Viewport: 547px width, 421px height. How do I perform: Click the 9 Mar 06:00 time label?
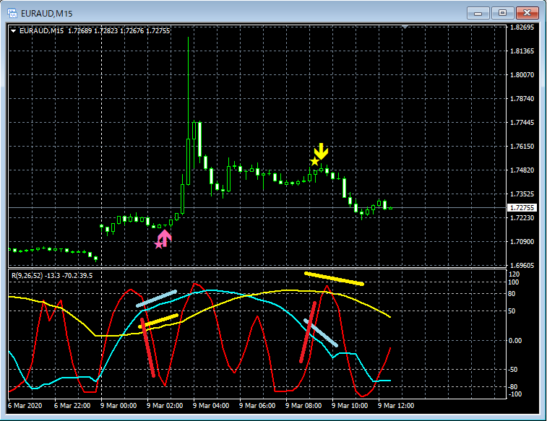tap(257, 406)
